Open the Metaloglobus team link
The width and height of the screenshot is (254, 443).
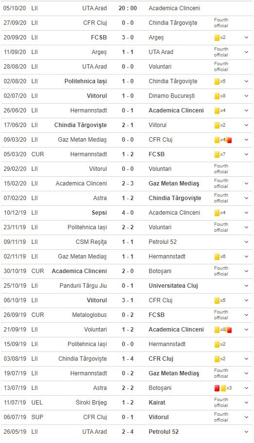click(89, 315)
